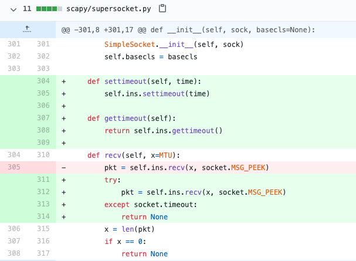Viewport: 356px width, 261px height.
Task: Click the 'return self.ins.gettimeout()' code line
Action: [x=163, y=130]
